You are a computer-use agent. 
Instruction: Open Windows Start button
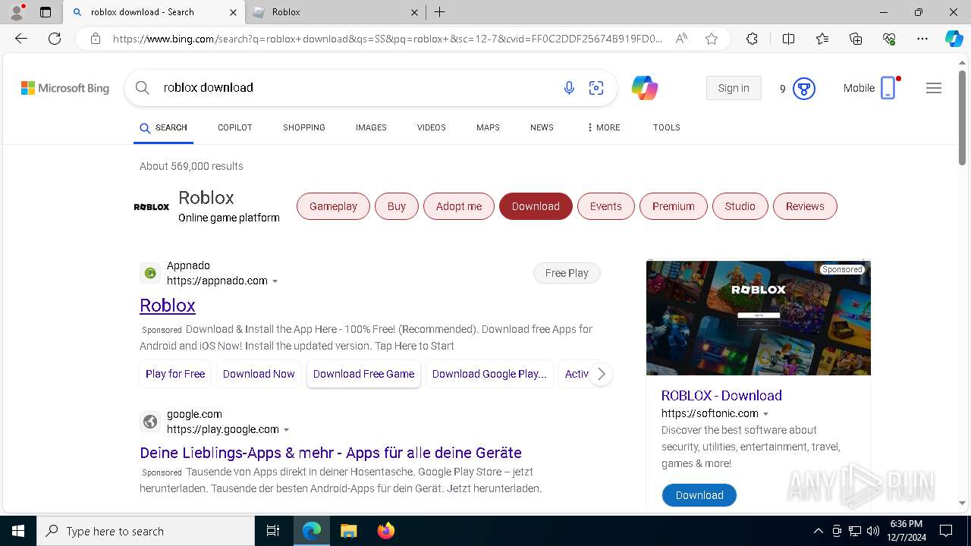[x=18, y=531]
